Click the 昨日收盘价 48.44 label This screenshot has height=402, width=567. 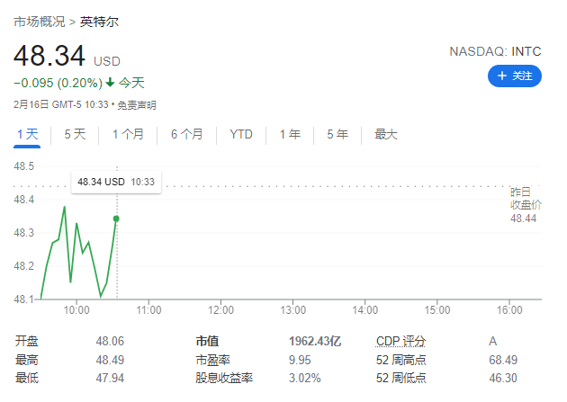(x=526, y=205)
